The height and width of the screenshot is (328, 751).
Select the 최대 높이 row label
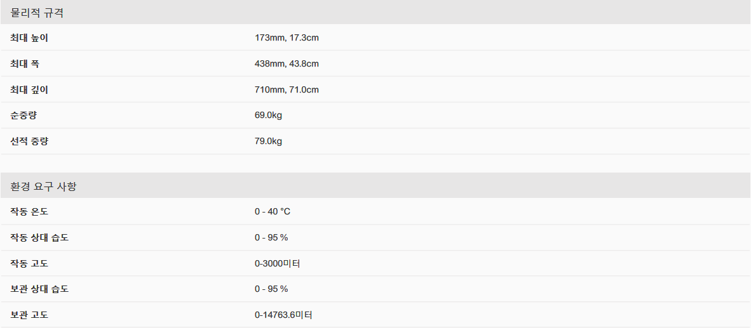point(29,38)
